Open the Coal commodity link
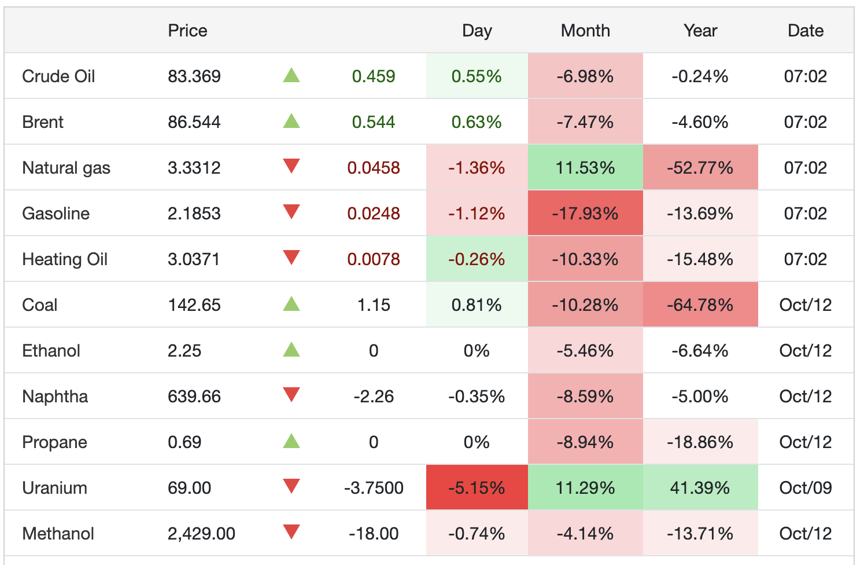Image resolution: width=864 pixels, height=565 pixels. tap(39, 305)
